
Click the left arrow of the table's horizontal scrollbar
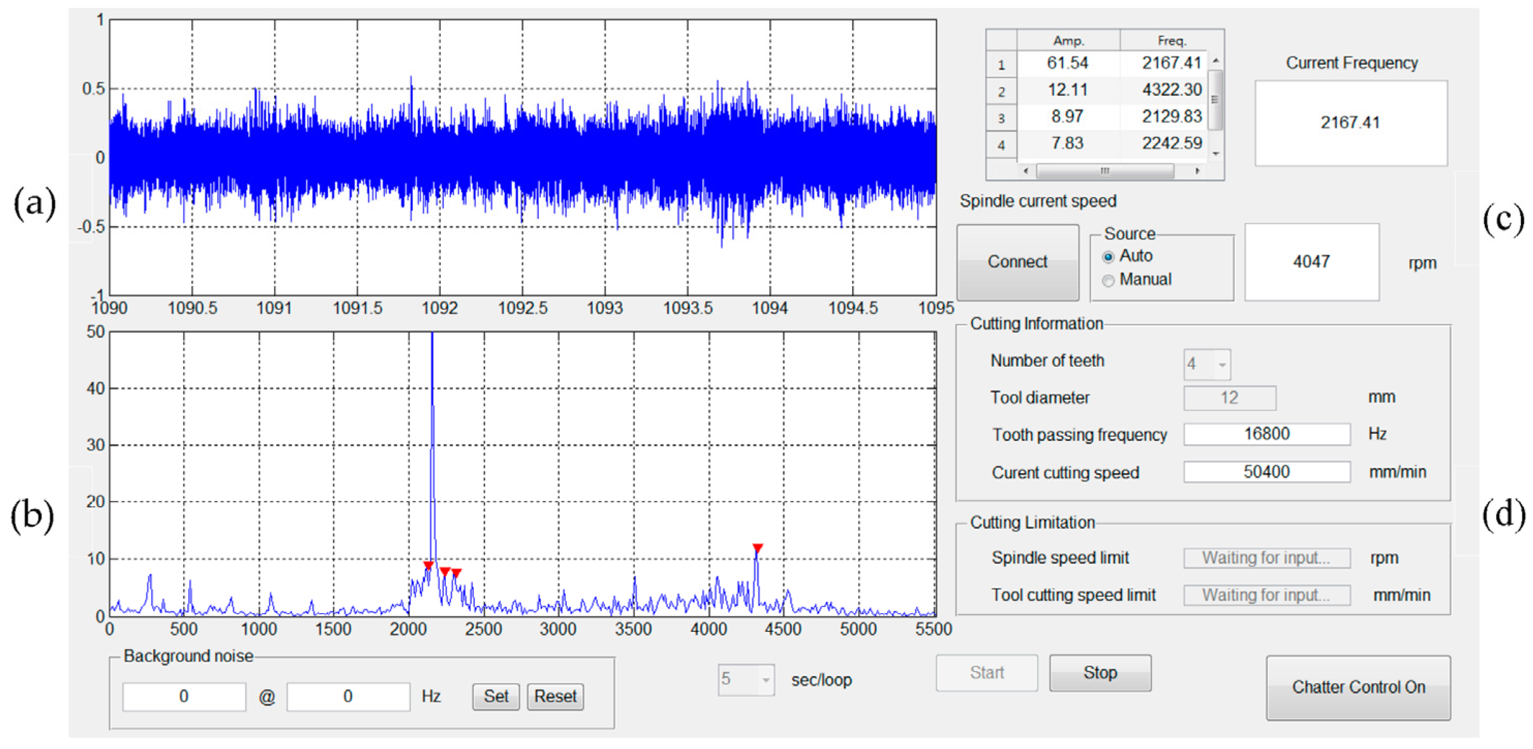[x=1026, y=171]
